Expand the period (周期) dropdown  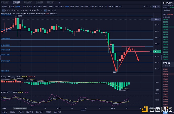[26, 7]
